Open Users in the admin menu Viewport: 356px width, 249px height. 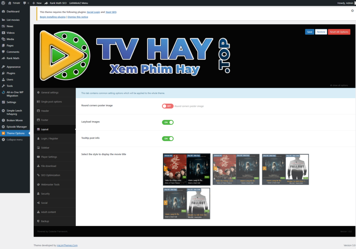pyautogui.click(x=15, y=80)
